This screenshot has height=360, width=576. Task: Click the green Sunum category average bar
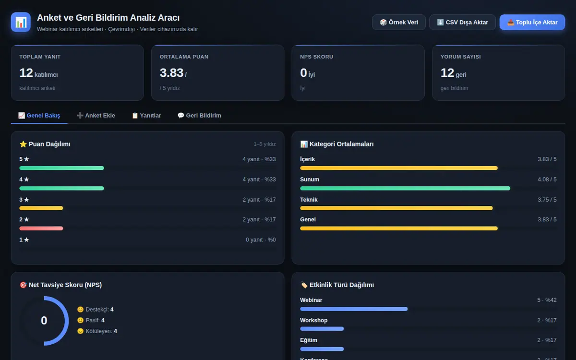coord(405,188)
